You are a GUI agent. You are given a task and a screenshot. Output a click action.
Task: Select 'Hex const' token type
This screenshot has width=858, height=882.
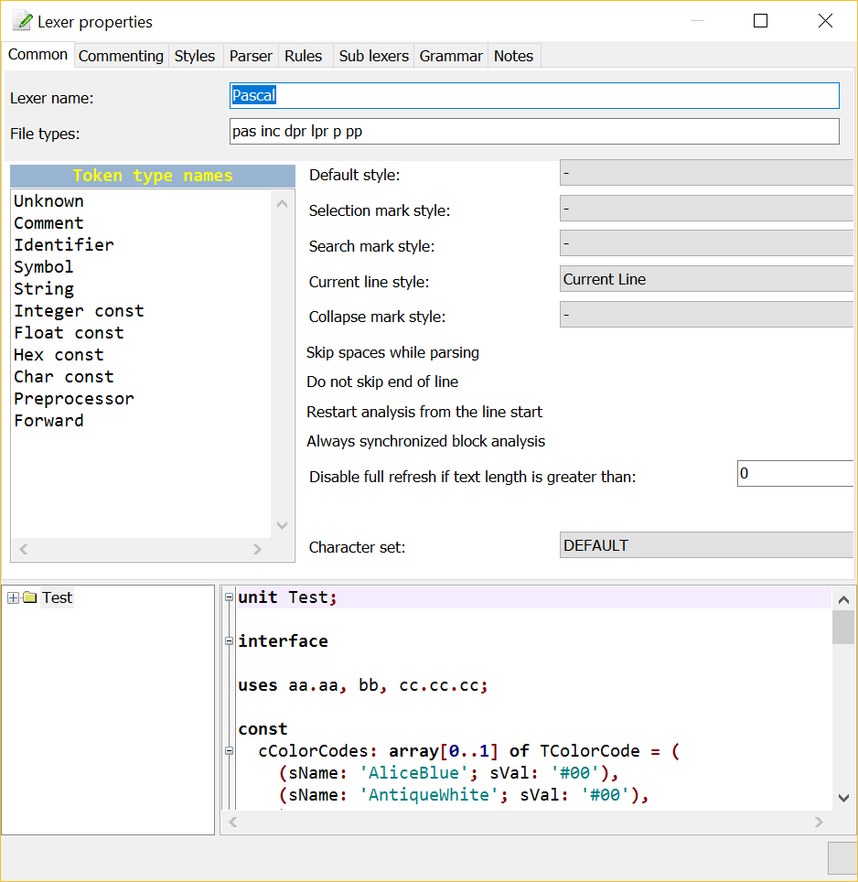point(59,355)
